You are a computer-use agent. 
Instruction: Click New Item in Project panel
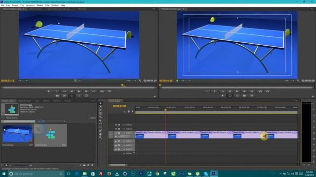coord(88,165)
